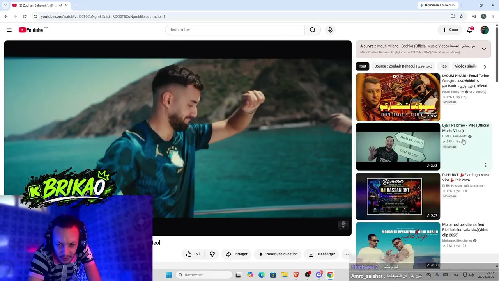Viewport: 499px width, 281px height.
Task: Filter by Source : Zouhair Bahaoui chip
Action: pos(403,66)
